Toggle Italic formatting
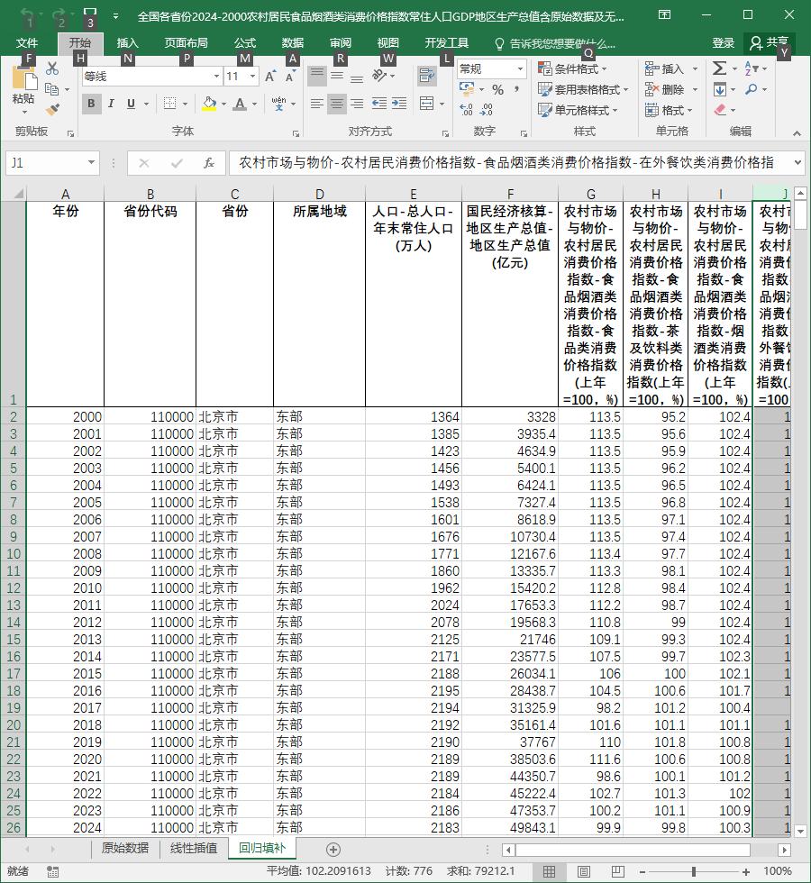This screenshot has height=883, width=811. 111,104
